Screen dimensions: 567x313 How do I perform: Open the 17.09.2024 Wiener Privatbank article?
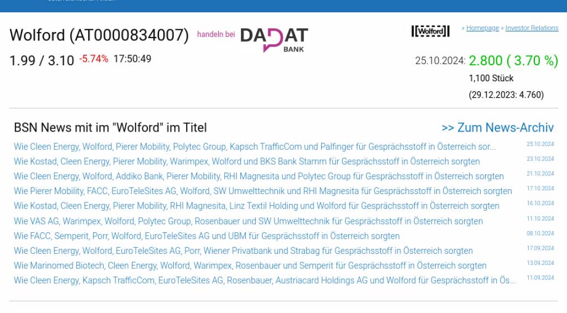coord(243,251)
